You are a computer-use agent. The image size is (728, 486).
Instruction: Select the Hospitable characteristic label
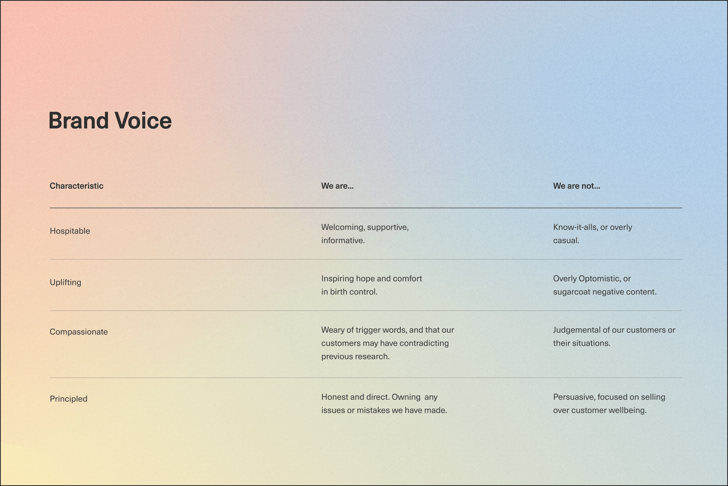[70, 231]
